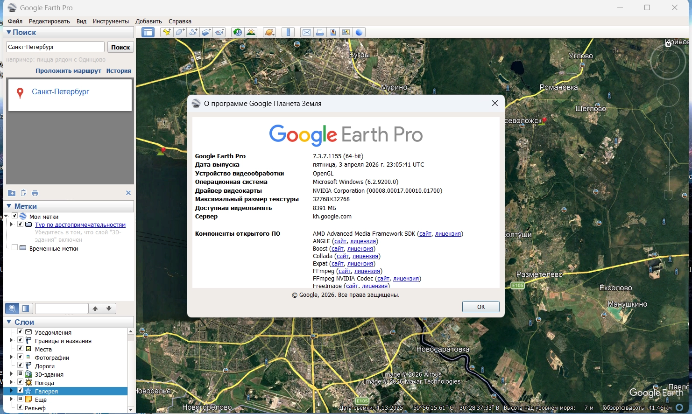Image resolution: width=692 pixels, height=414 pixels.
Task: Open the Инструменты menu
Action: click(x=111, y=21)
